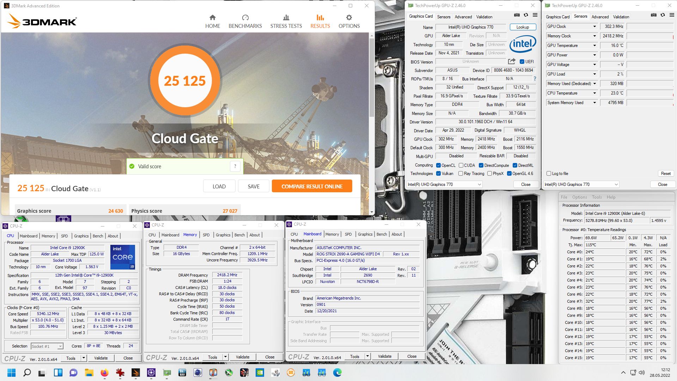The height and width of the screenshot is (381, 677).
Task: Click the BIOS export share icon in GPU-Z
Action: pos(512,61)
